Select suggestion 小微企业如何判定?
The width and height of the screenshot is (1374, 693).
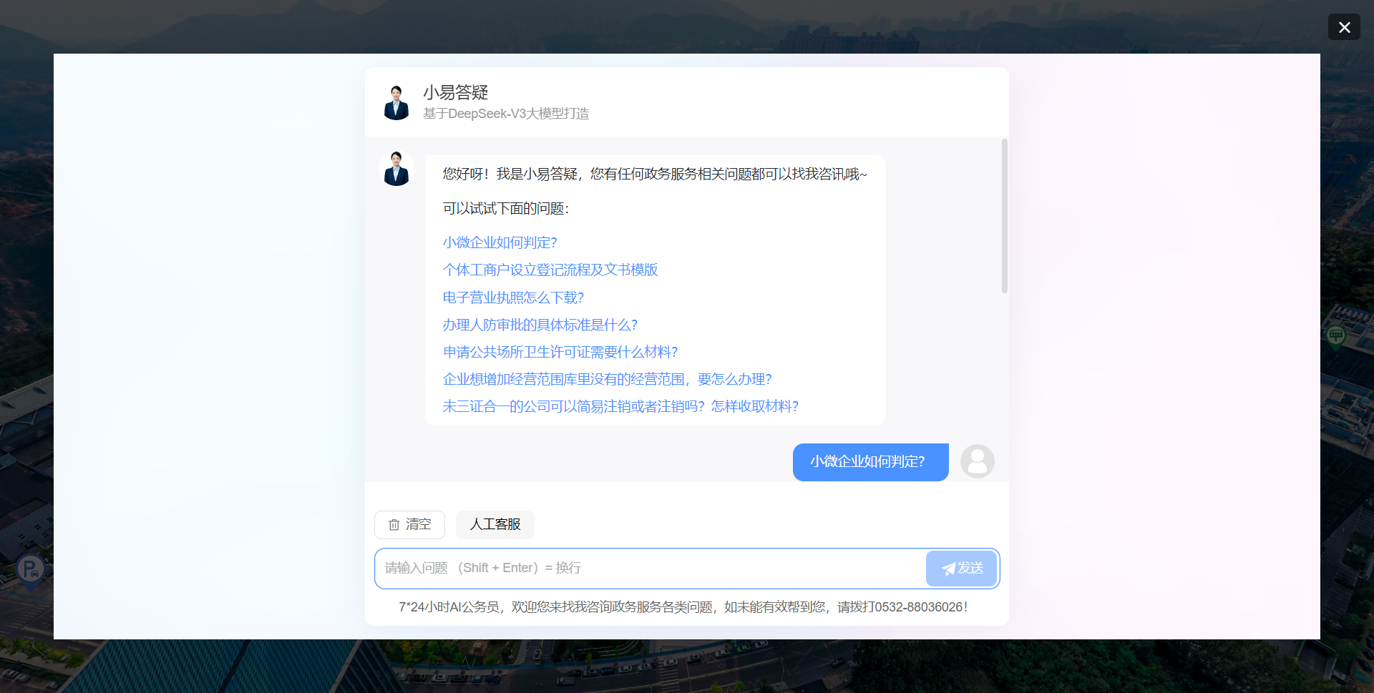(500, 242)
